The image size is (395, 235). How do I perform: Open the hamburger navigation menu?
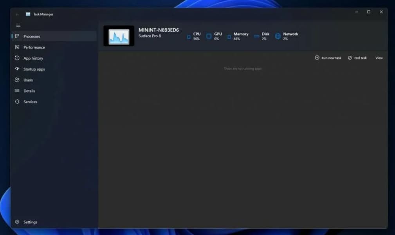(18, 25)
